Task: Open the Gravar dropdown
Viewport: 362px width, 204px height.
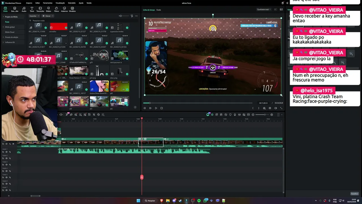Action: click(x=48, y=16)
